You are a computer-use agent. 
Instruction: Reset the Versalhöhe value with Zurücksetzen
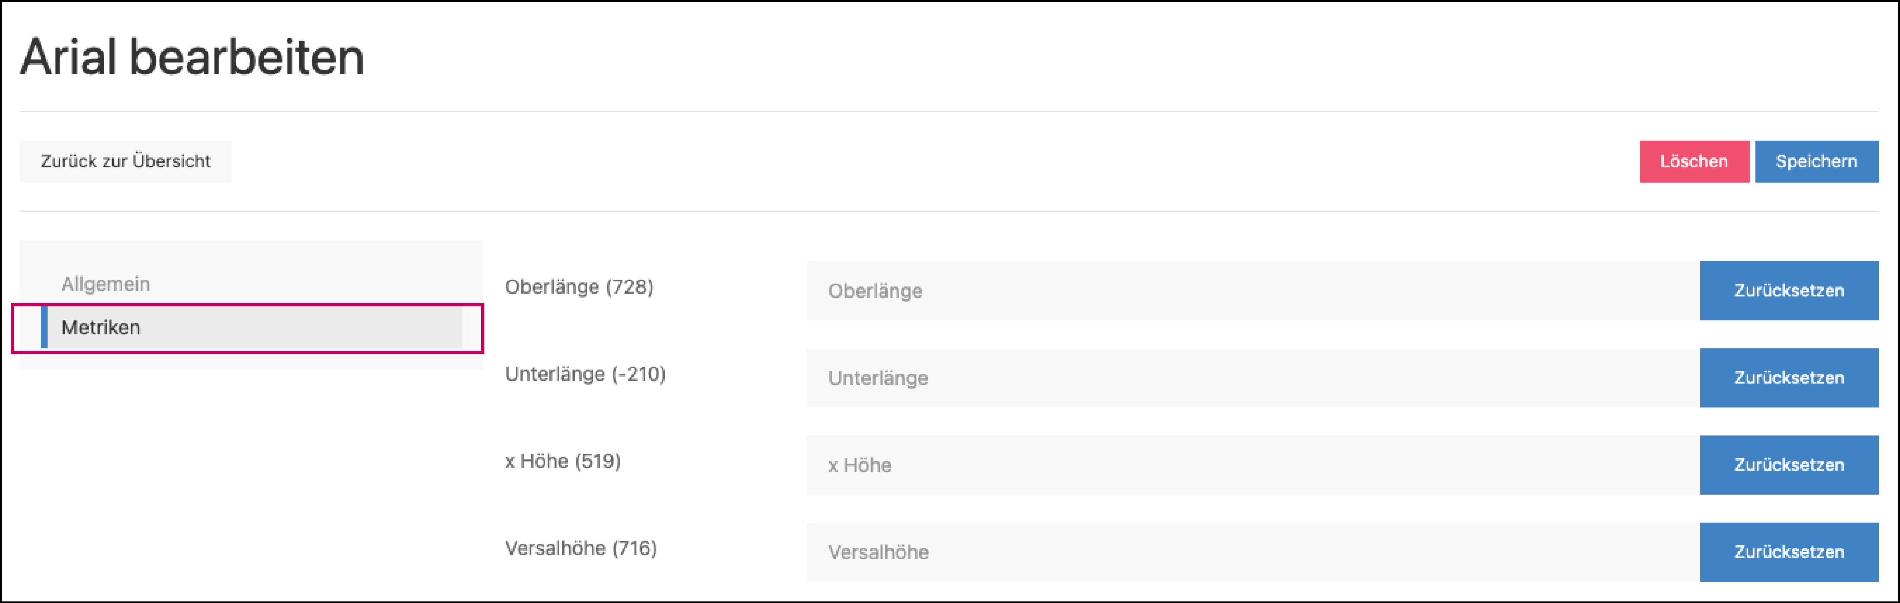point(1790,551)
